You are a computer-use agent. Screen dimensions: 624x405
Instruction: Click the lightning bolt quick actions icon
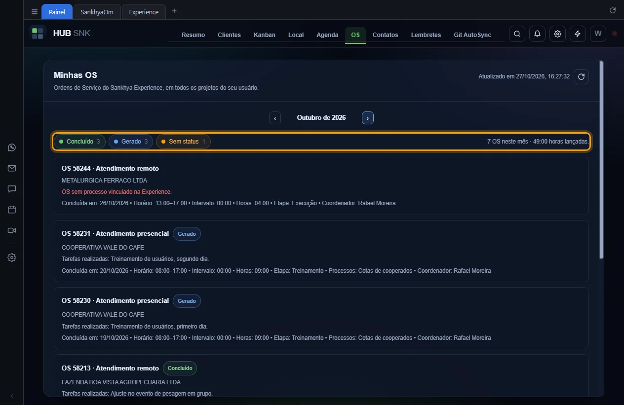tap(578, 34)
